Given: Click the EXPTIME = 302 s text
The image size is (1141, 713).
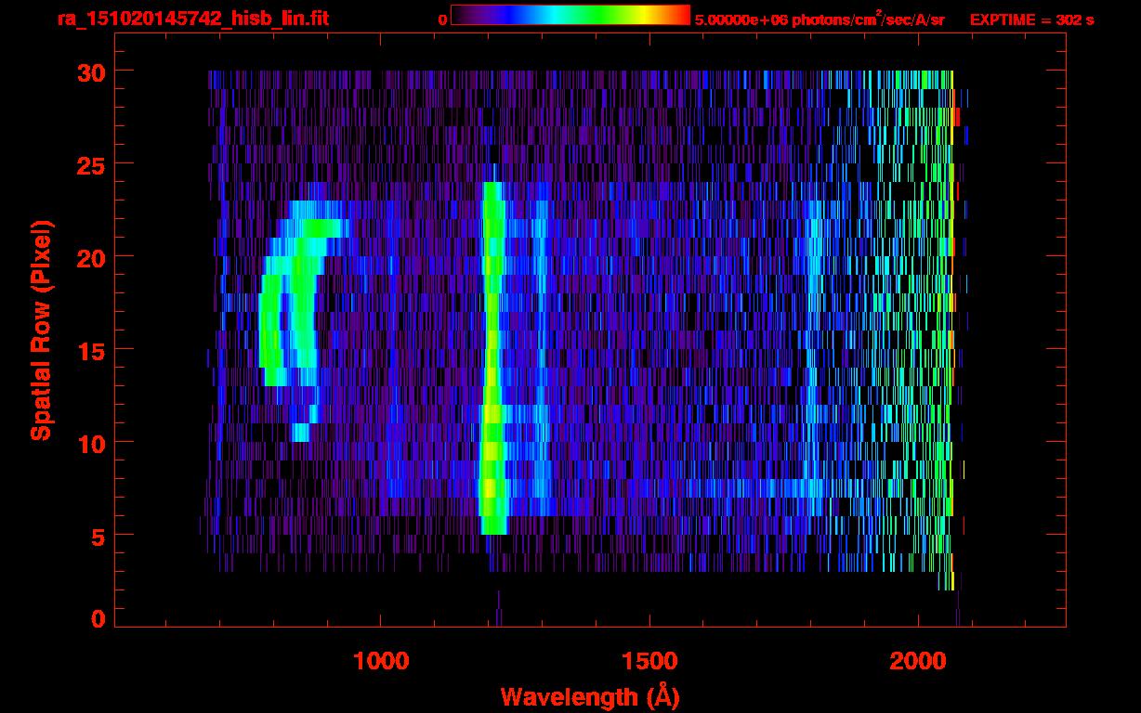Looking at the screenshot, I should pos(1031,19).
